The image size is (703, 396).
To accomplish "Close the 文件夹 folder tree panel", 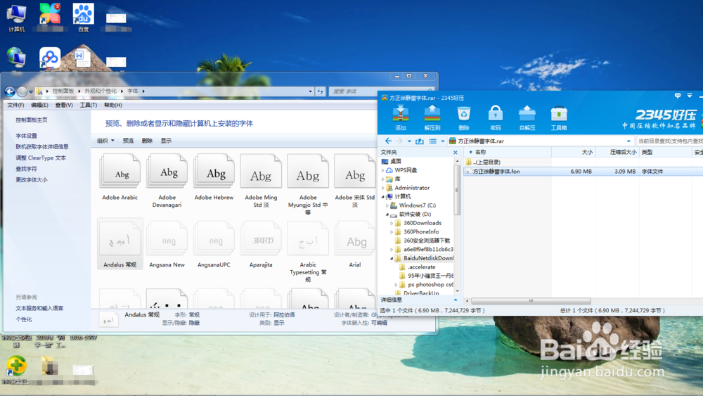I will click(455, 153).
